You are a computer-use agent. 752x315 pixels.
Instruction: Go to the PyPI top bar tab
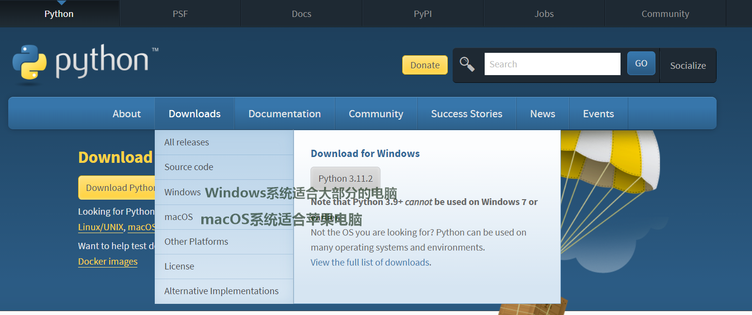[423, 14]
